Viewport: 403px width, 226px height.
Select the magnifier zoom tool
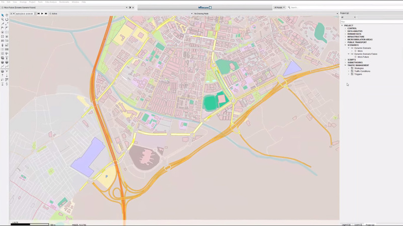(x=3, y=19)
